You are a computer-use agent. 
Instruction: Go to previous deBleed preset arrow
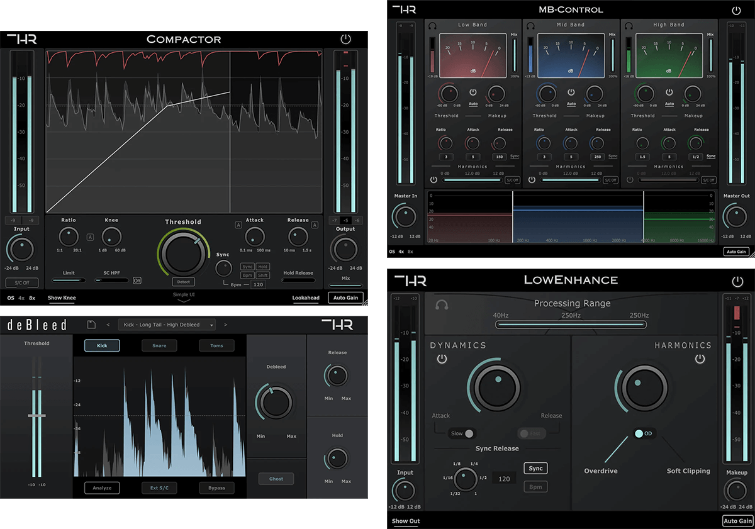click(108, 325)
